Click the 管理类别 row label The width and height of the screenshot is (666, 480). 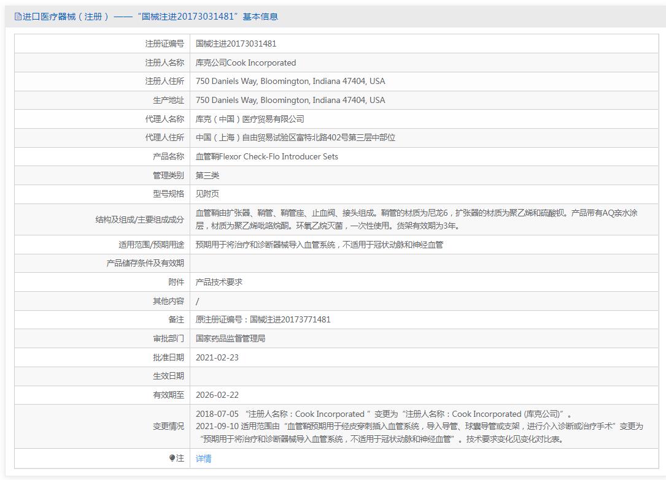click(169, 175)
